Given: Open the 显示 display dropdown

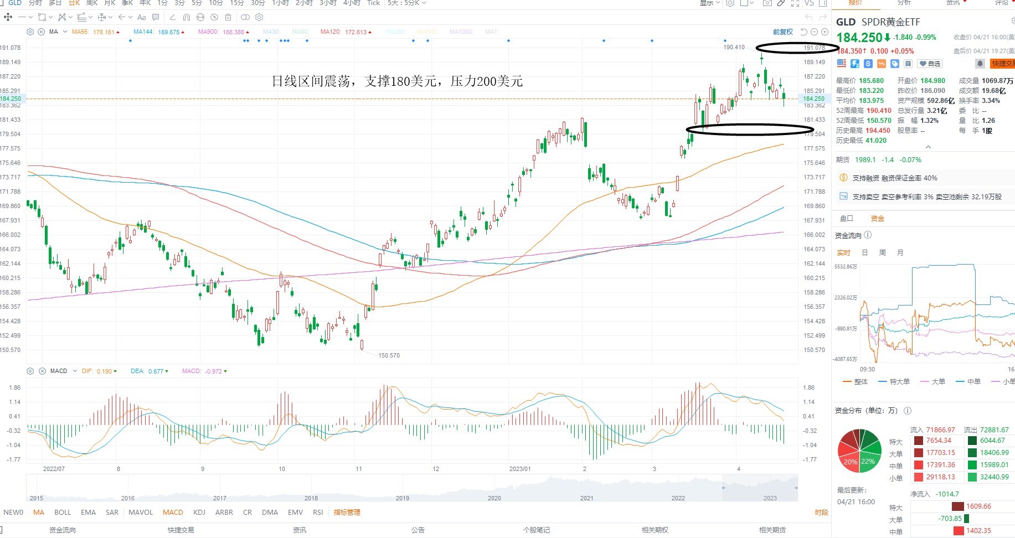Looking at the screenshot, I should tap(709, 3).
